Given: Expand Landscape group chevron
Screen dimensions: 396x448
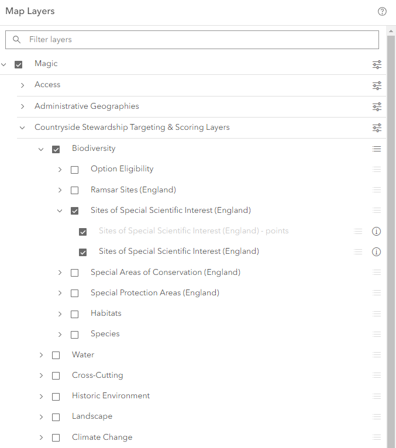Looking at the screenshot, I should pyautogui.click(x=41, y=417).
